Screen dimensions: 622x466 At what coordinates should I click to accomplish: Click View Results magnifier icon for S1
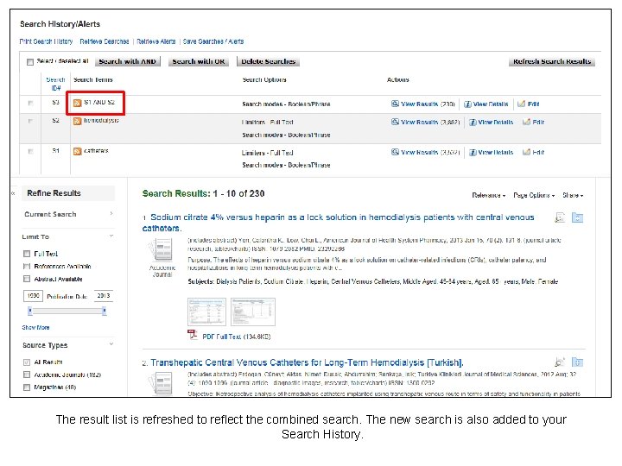point(395,152)
